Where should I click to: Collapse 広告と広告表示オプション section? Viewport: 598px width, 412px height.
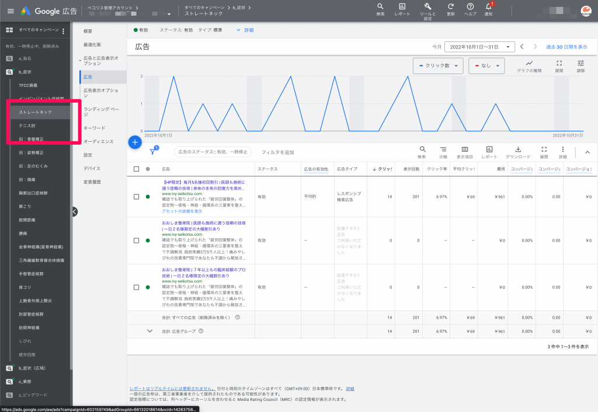coord(79,60)
